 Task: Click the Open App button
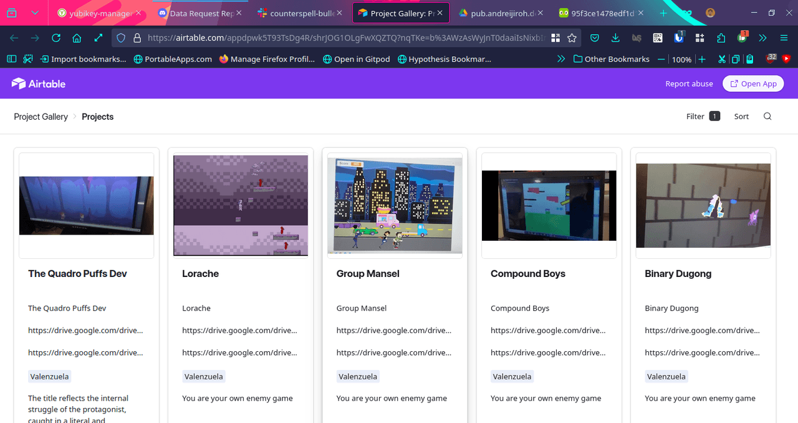pos(753,84)
